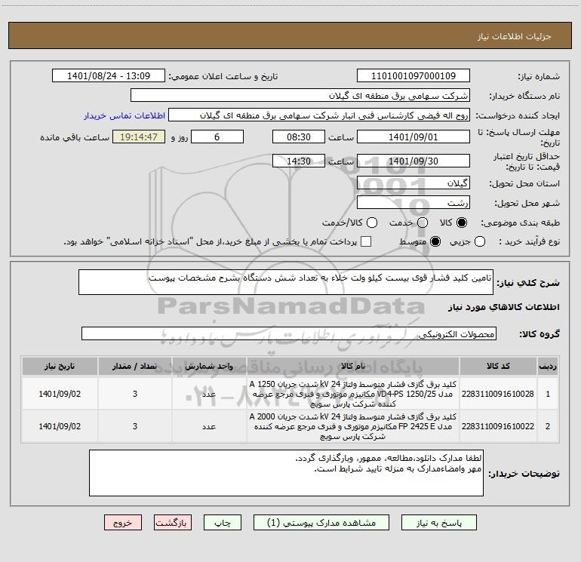Select the کالا/خدمت radio button
The height and width of the screenshot is (562, 581).
[372, 223]
